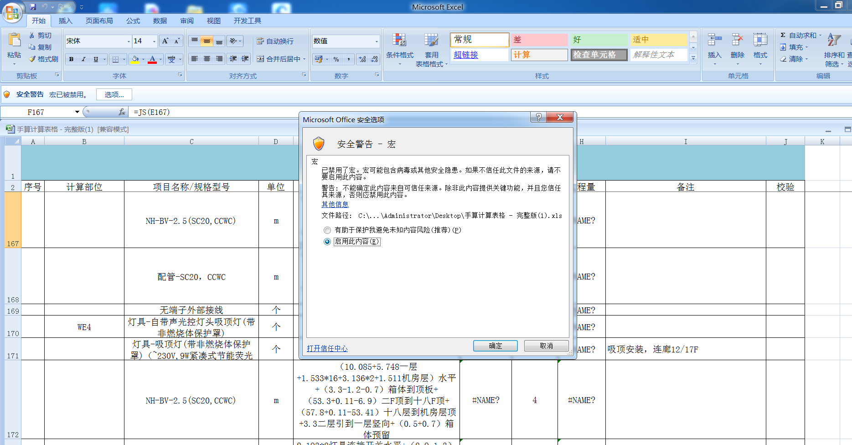This screenshot has width=852, height=445.
Task: Select the Format Painter (格式刷) tool
Action: pos(43,59)
